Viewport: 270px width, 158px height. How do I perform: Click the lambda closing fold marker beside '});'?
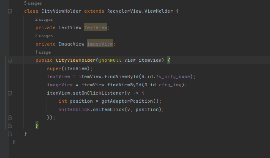[x=10, y=118]
